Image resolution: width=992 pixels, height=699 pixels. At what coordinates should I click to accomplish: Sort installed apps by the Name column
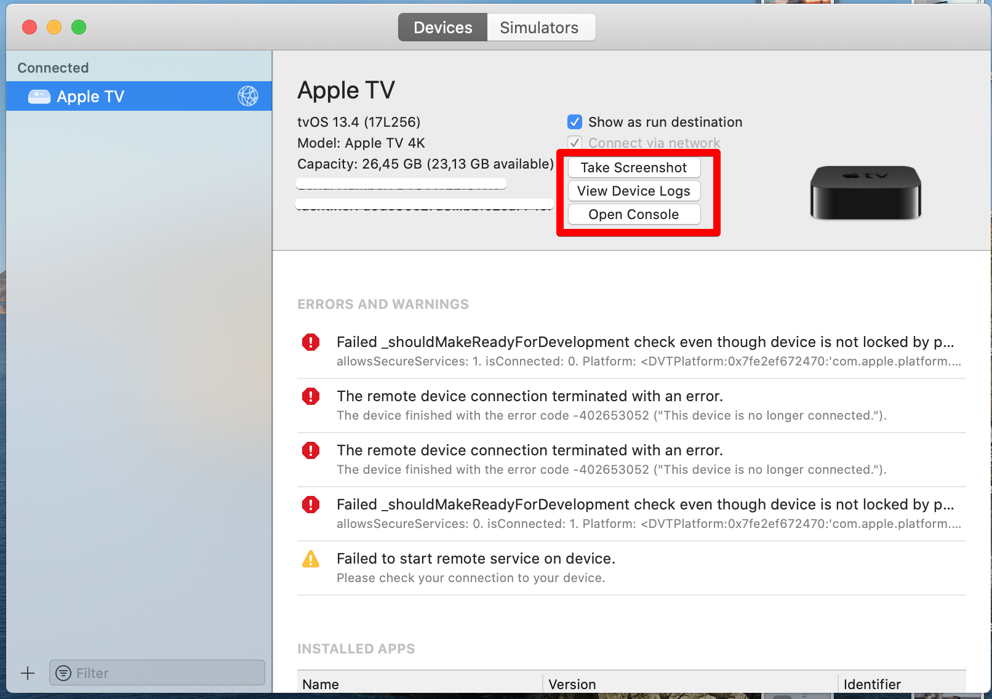420,684
